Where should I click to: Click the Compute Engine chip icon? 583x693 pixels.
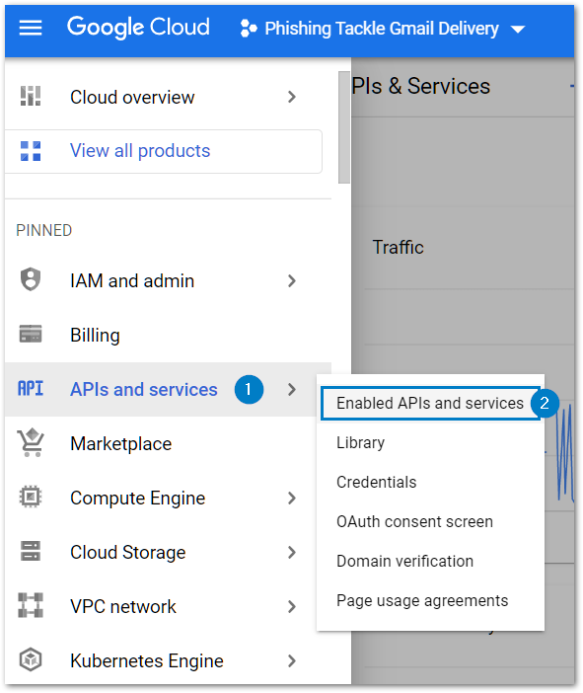click(x=31, y=497)
